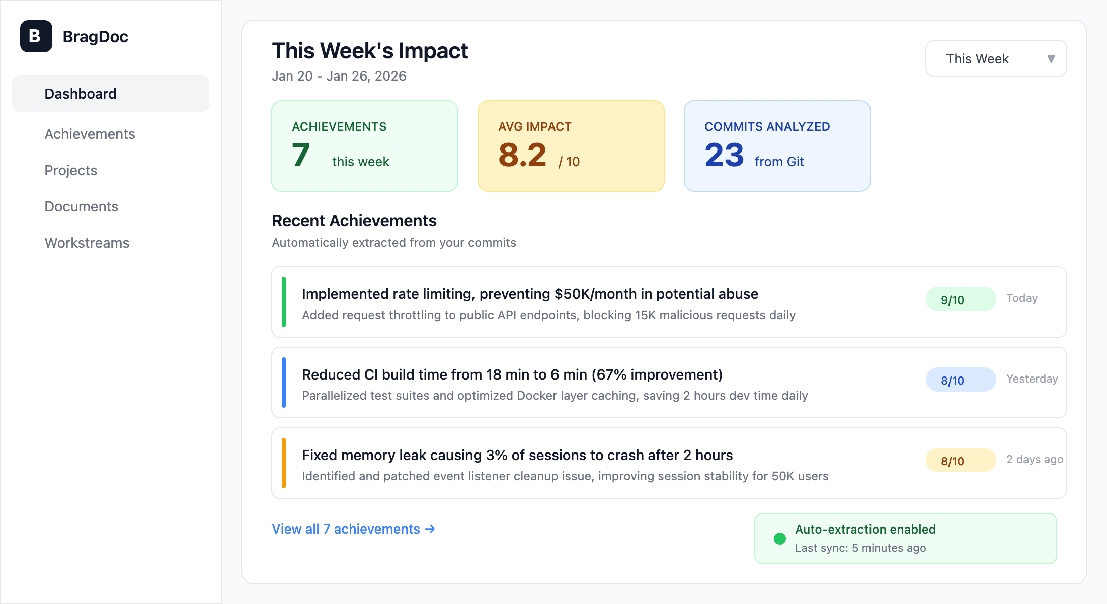This screenshot has width=1107, height=604.
Task: Click the green bar on the rate limiting card
Action: click(284, 302)
